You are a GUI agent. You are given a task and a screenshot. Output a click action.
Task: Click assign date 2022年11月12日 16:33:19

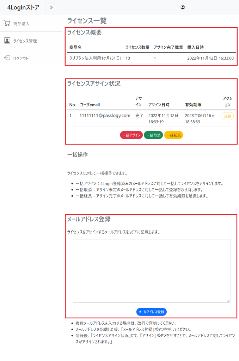point(163,118)
